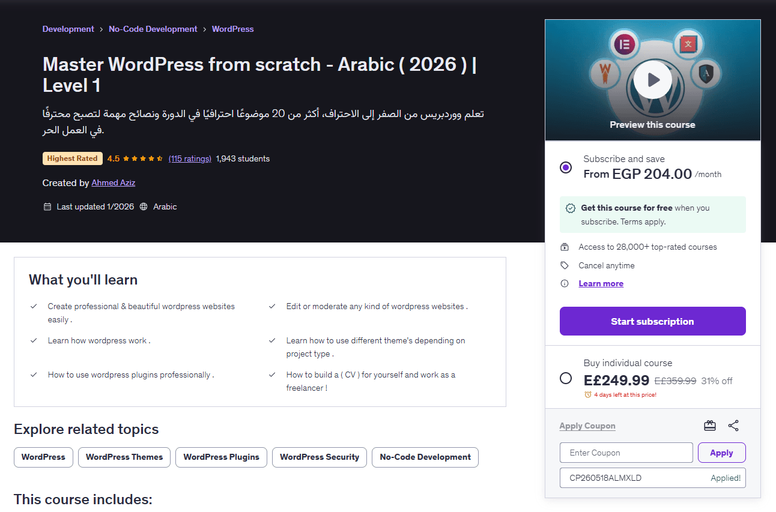Click 'How to use wordpress plugins professionally'
Screen dimensions: 776x512
coord(131,375)
